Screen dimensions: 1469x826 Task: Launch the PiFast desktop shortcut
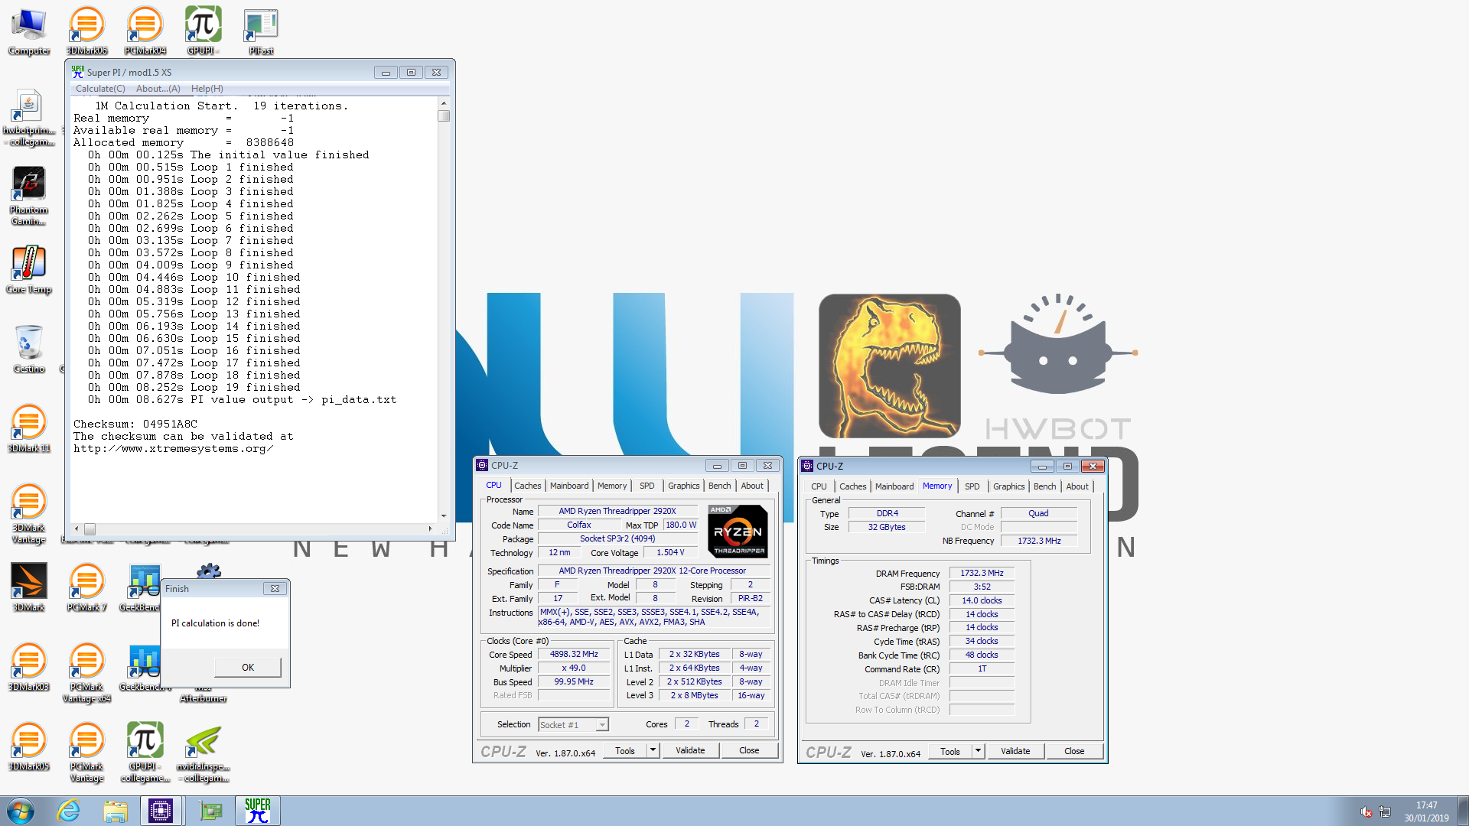click(261, 31)
